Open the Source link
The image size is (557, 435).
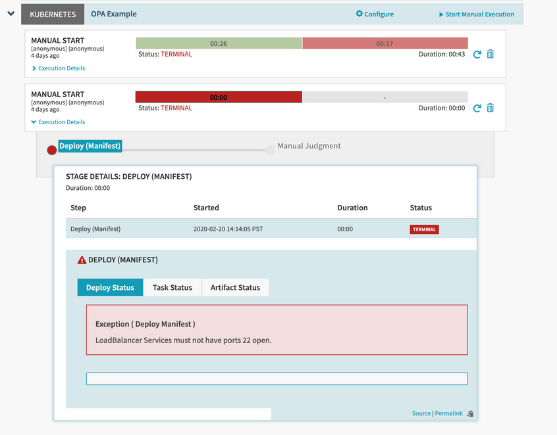421,413
